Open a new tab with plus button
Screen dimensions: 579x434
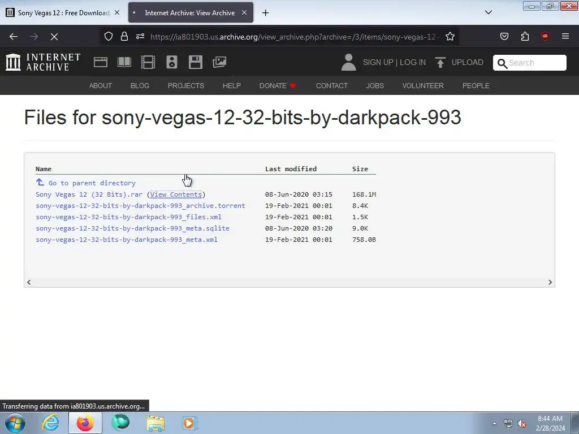coord(266,13)
